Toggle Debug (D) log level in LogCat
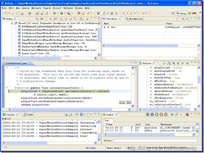This screenshot has height=153, width=204. click(152, 115)
